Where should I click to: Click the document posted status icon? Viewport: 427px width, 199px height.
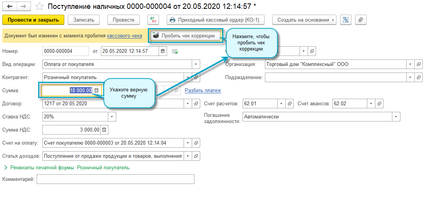[x=175, y=51]
